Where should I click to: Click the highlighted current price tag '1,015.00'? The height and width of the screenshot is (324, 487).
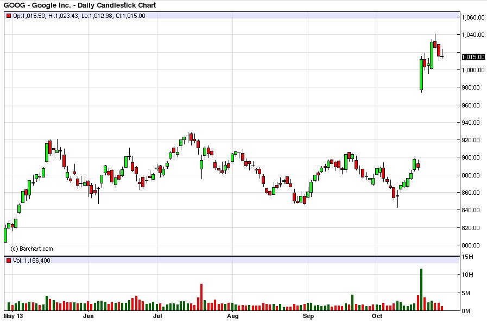tap(473, 57)
